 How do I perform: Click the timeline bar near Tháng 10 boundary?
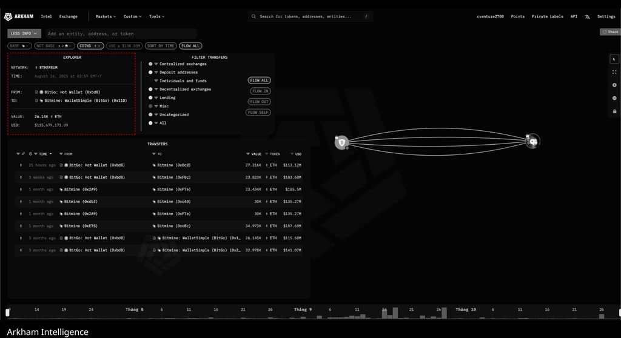point(445,313)
